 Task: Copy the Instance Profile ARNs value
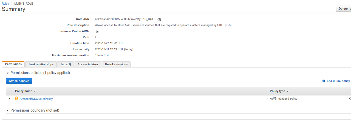point(98,31)
